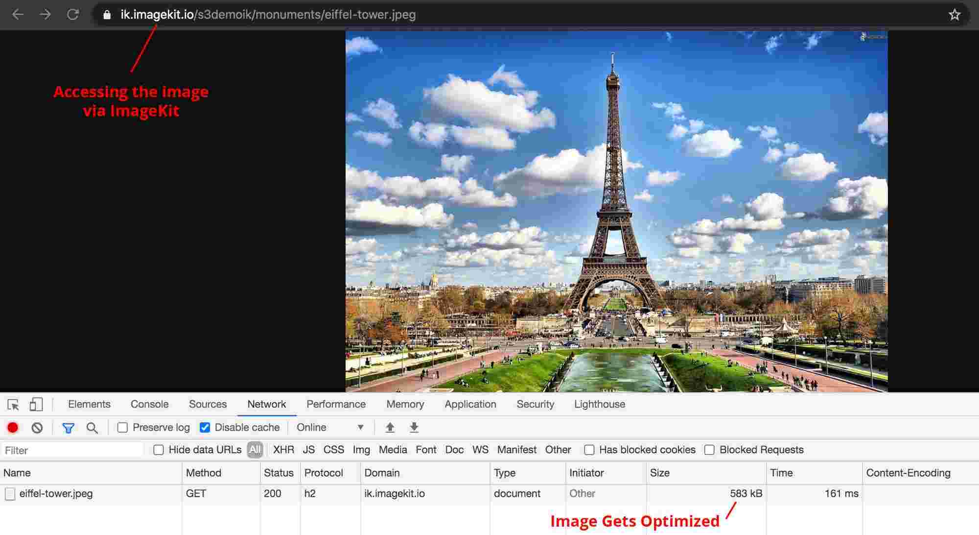
Task: Open the Lighthouse panel
Action: pyautogui.click(x=599, y=404)
